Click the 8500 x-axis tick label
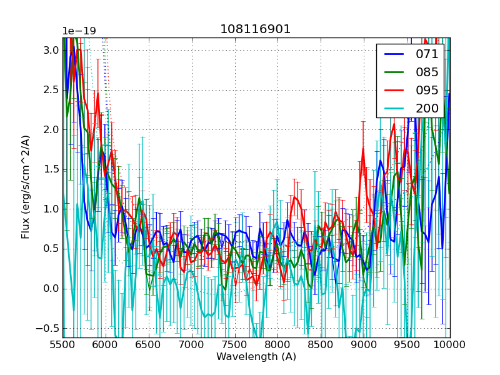Viewport: 500px width, 375px height. pos(321,344)
